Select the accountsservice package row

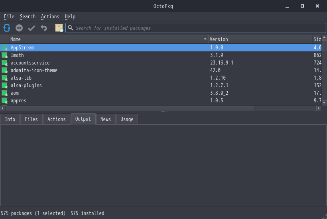click(x=161, y=63)
